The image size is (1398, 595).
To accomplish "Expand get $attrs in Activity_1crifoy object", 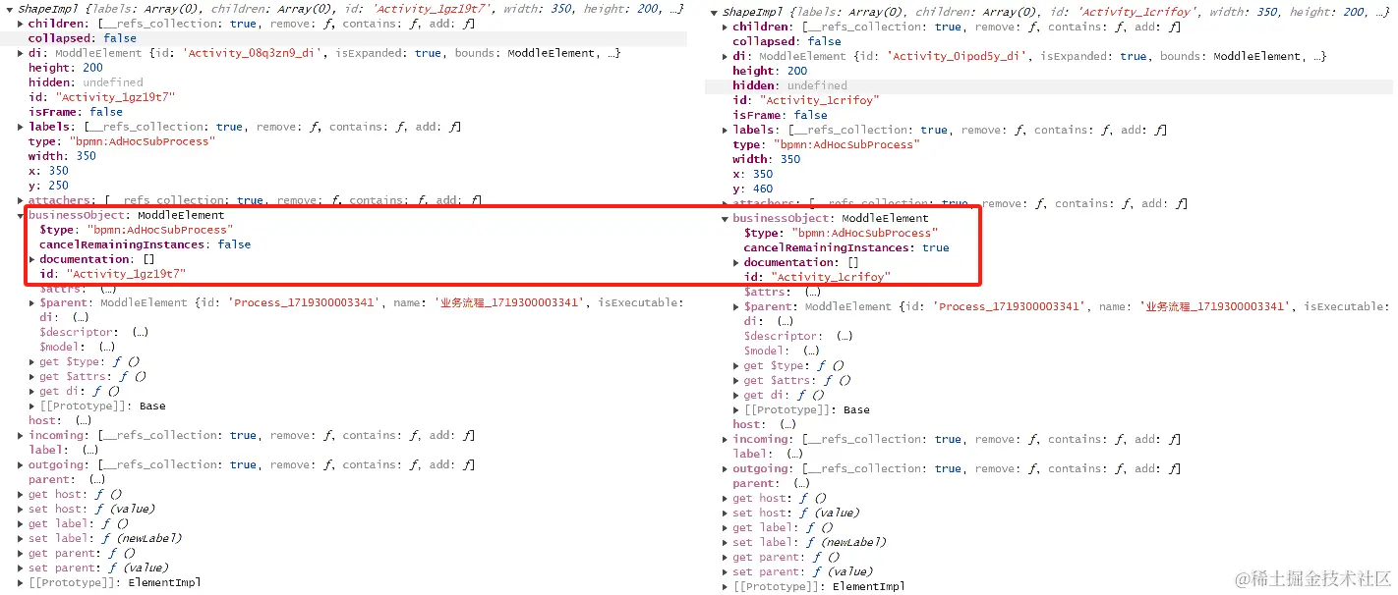I will coord(737,381).
